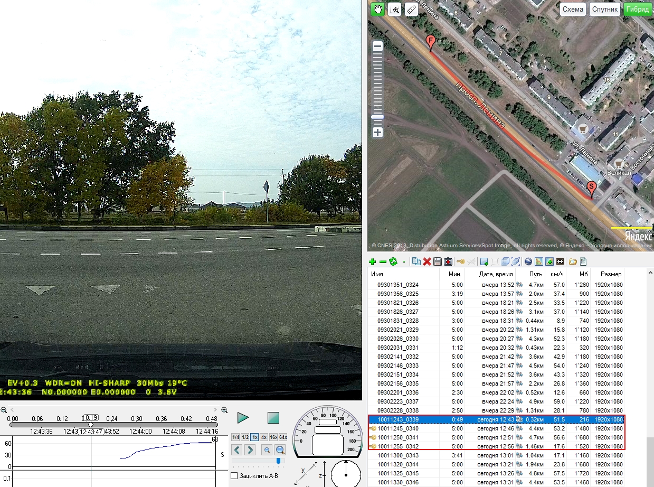Click the Google Earth globe icon

527,261
